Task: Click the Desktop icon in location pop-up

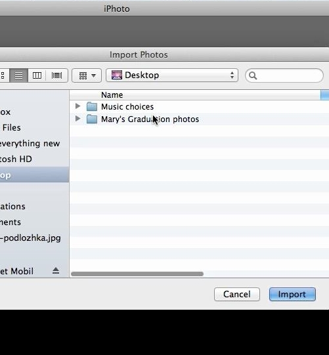Action: 117,75
